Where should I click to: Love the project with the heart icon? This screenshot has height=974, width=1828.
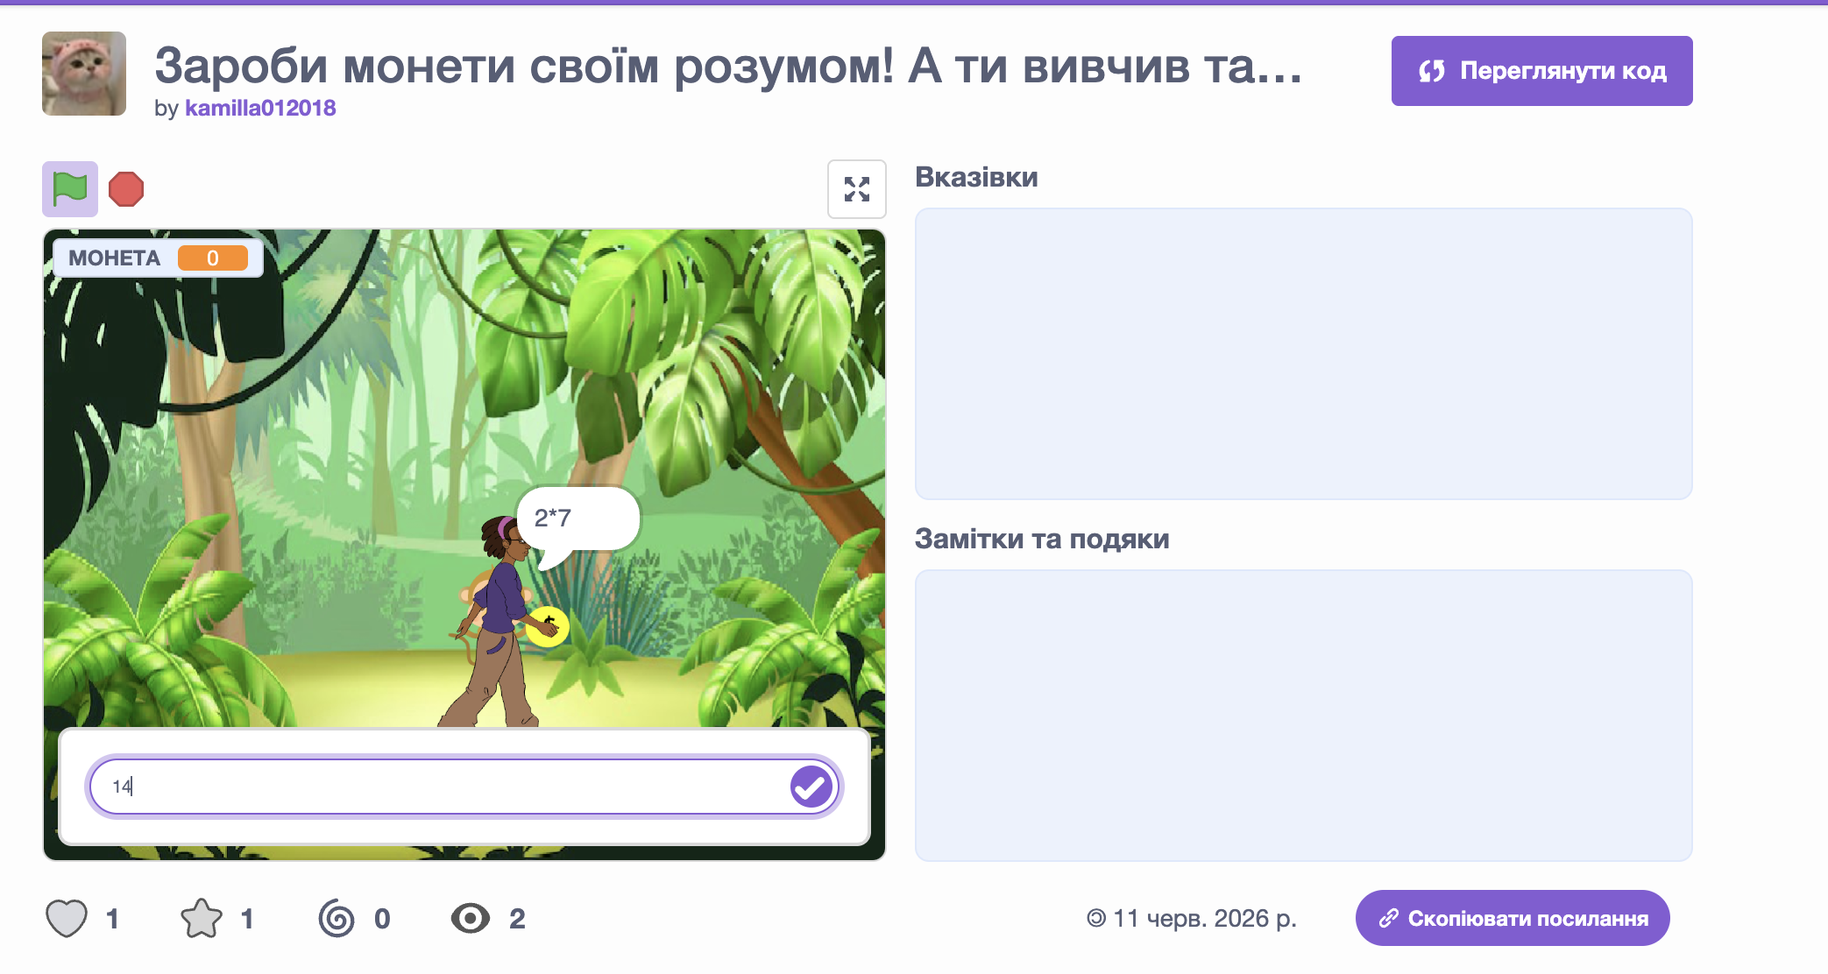tap(67, 918)
